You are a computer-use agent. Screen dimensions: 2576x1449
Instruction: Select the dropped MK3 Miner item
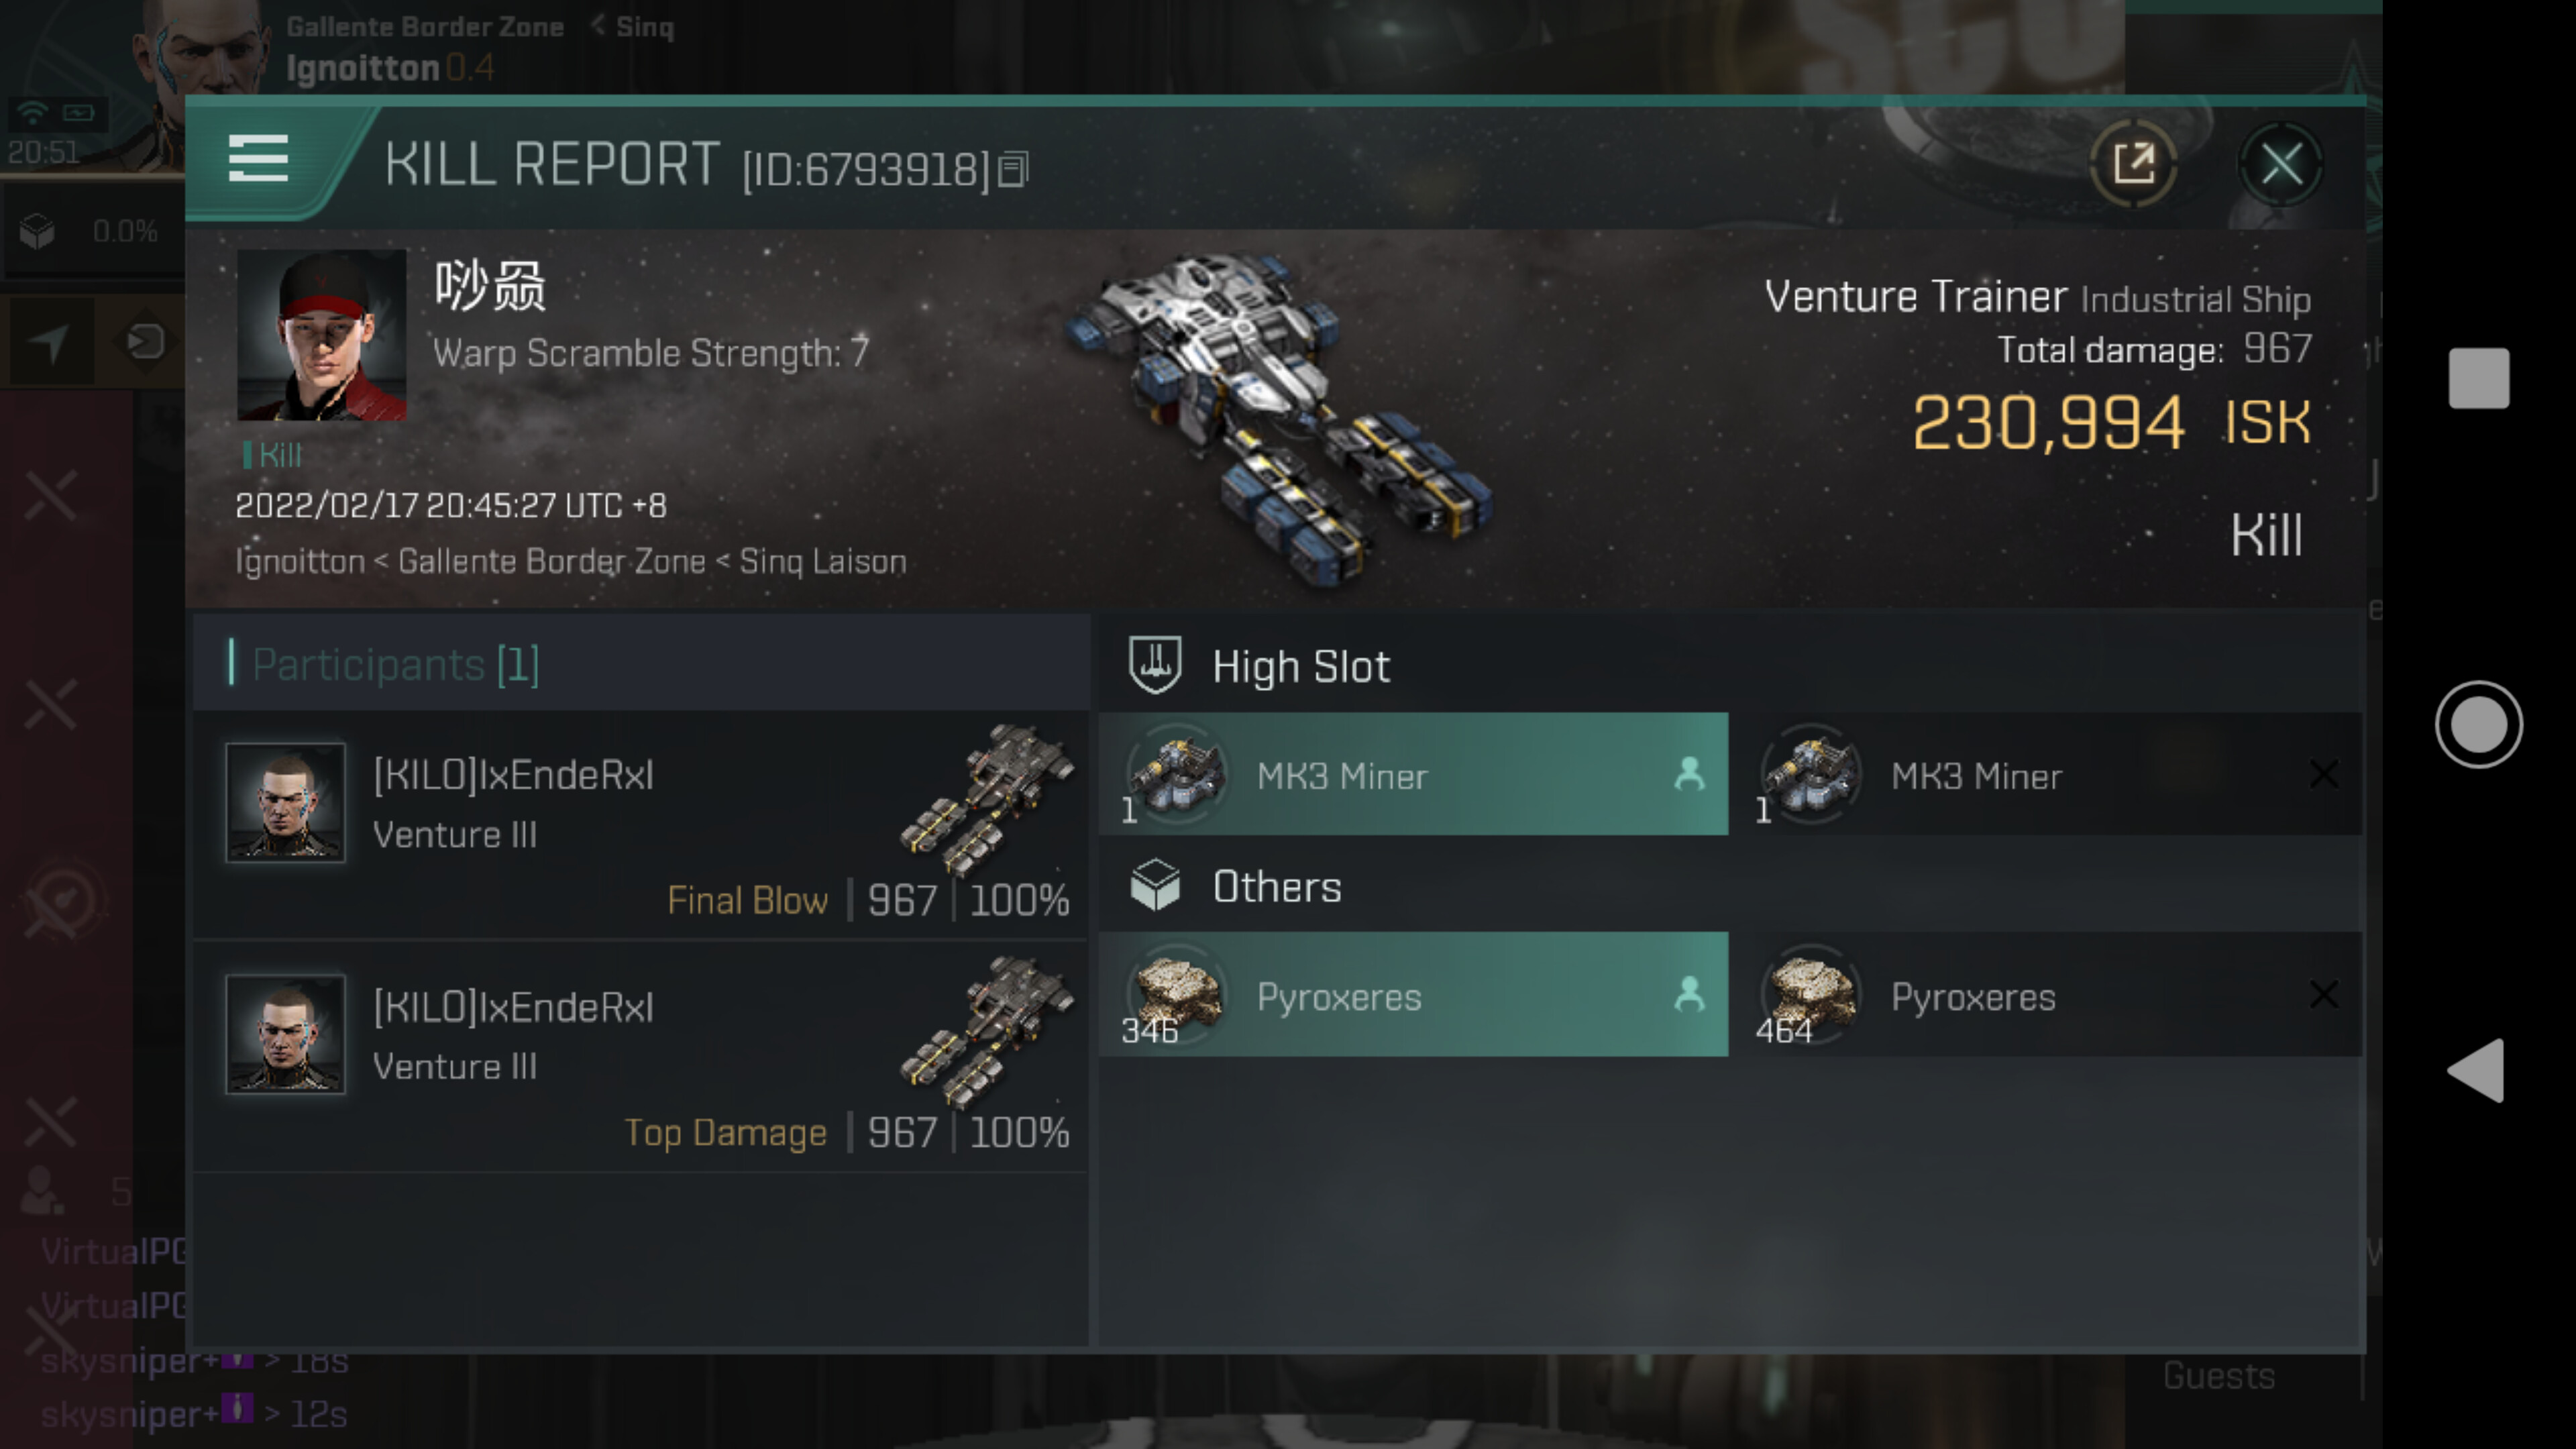pyautogui.click(x=1413, y=774)
